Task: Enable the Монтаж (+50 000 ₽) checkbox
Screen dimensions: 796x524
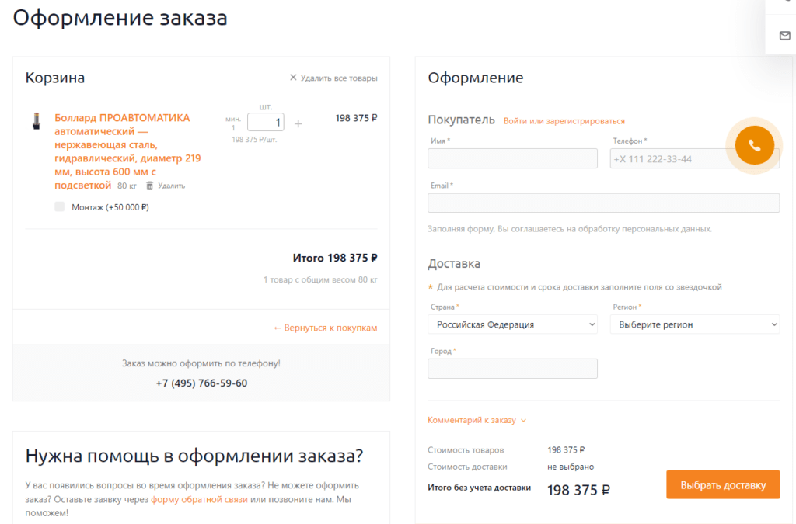Action: (x=59, y=206)
